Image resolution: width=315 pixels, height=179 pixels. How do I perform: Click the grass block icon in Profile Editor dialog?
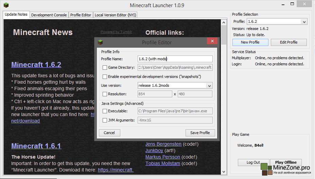(x=100, y=42)
